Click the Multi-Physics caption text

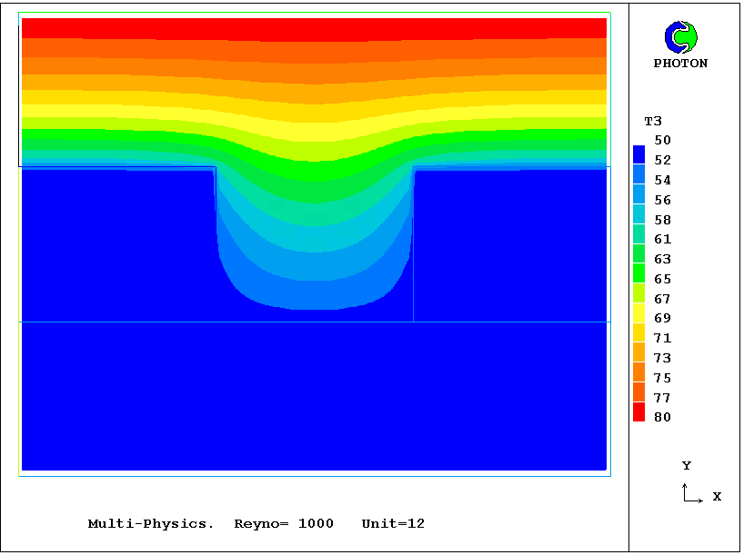[151, 524]
